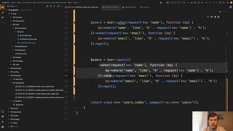This screenshot has height=131, width=233.
Task: Hide the Project panel with minus icon
Action: (62, 6)
